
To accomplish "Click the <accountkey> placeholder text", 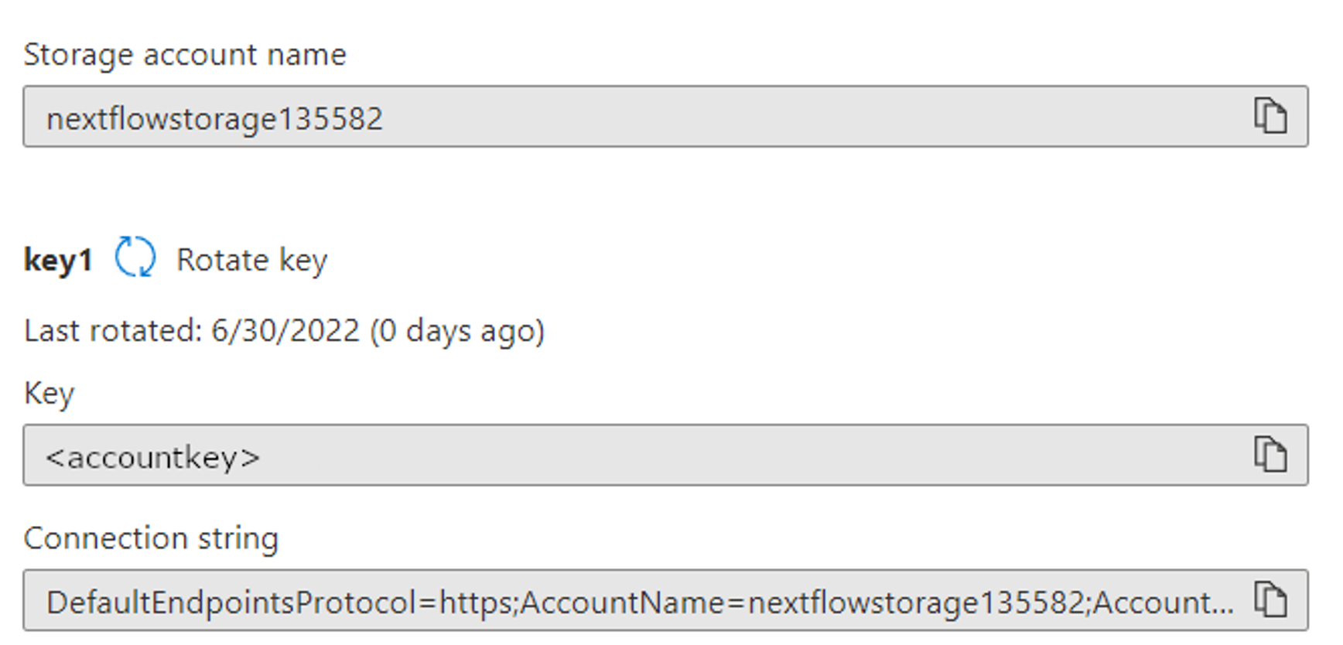I will (x=152, y=458).
